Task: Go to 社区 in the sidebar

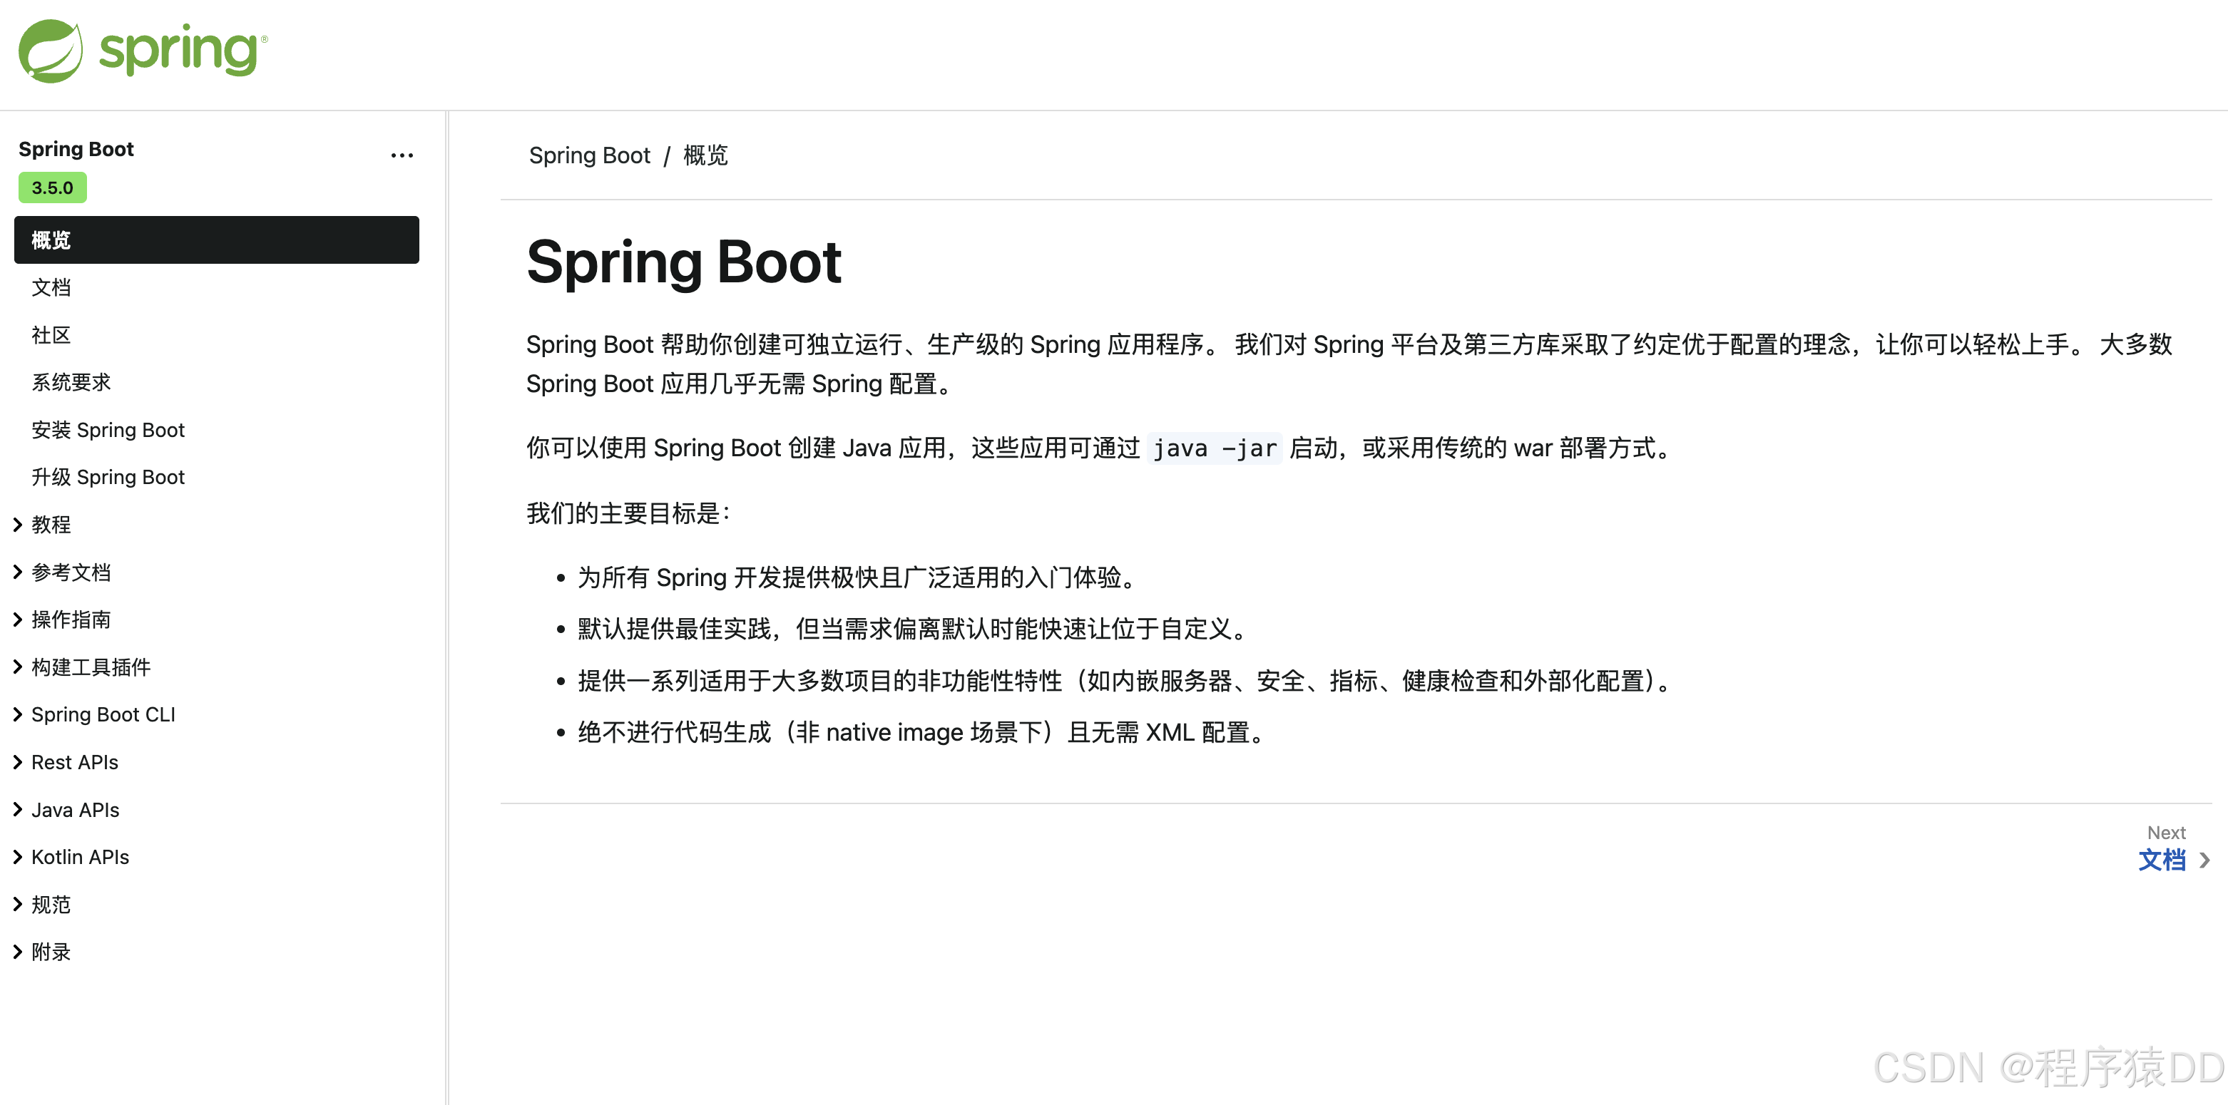Action: pos(51,334)
